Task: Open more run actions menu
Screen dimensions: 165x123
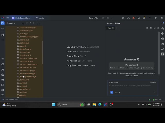Action: pyautogui.click(x=112, y=18)
